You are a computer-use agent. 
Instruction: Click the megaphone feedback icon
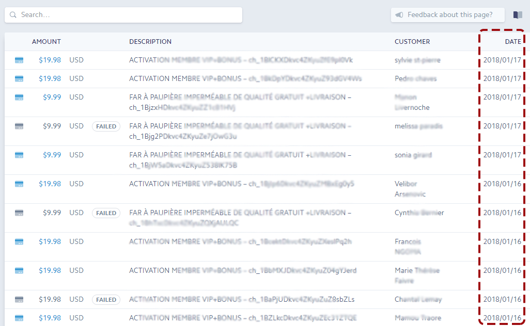pyautogui.click(x=399, y=15)
